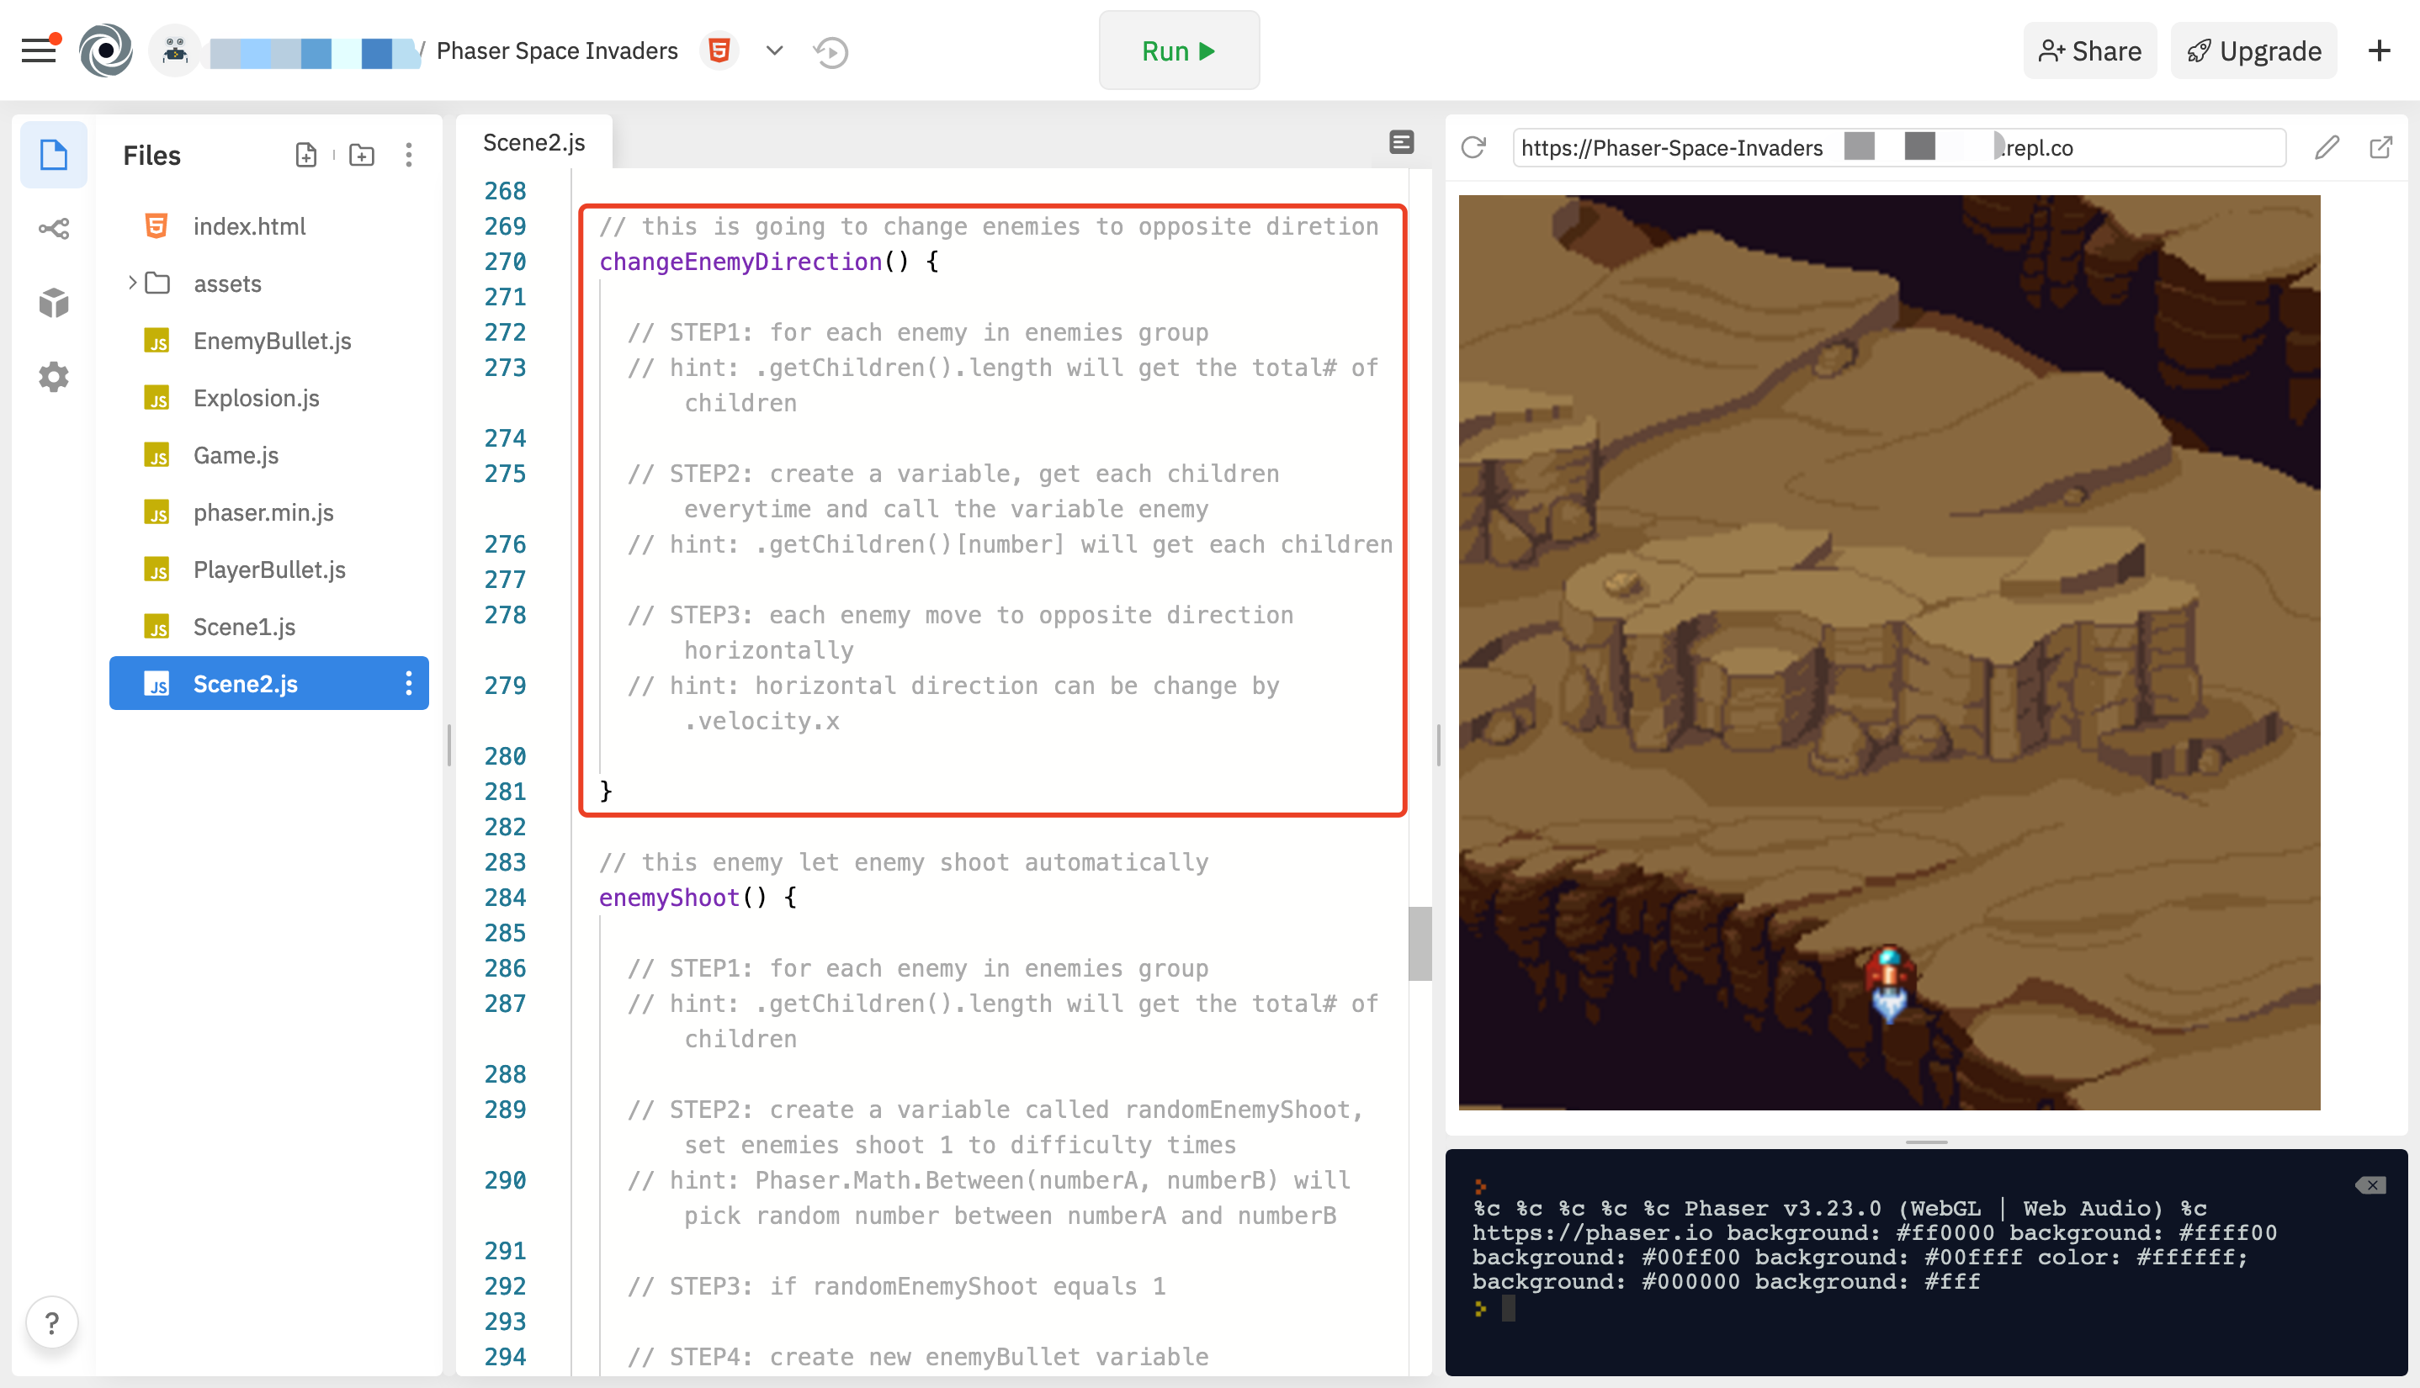This screenshot has width=2420, height=1388.
Task: Select the Scene2.js editor tab
Action: 534,143
